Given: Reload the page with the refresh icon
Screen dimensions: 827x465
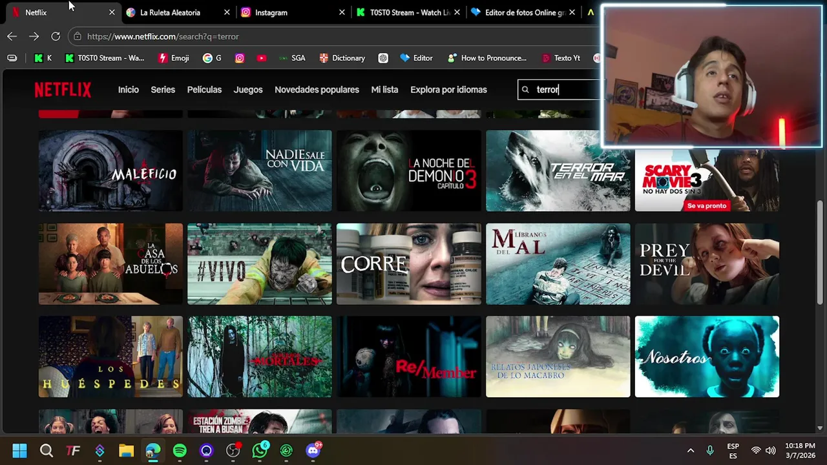Looking at the screenshot, I should pyautogui.click(x=56, y=37).
